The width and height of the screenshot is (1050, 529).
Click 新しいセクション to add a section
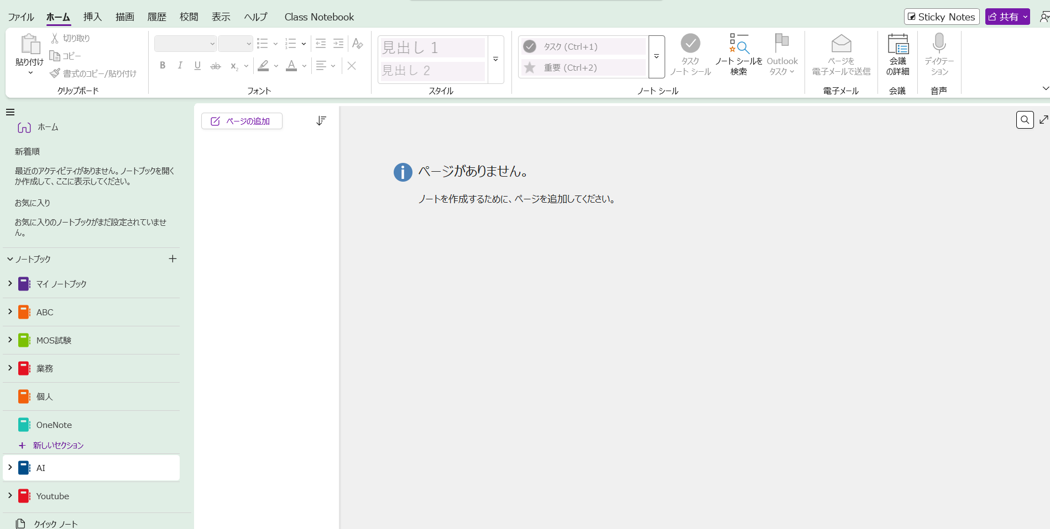pos(57,445)
